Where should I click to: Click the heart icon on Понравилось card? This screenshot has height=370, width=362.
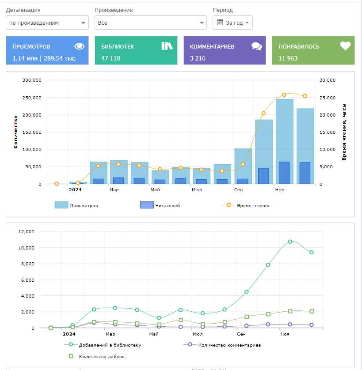click(345, 46)
